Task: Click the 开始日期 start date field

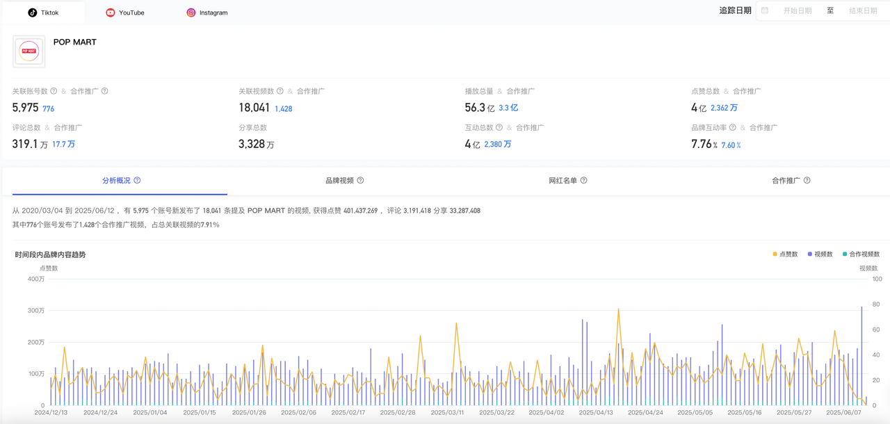Action: point(798,10)
